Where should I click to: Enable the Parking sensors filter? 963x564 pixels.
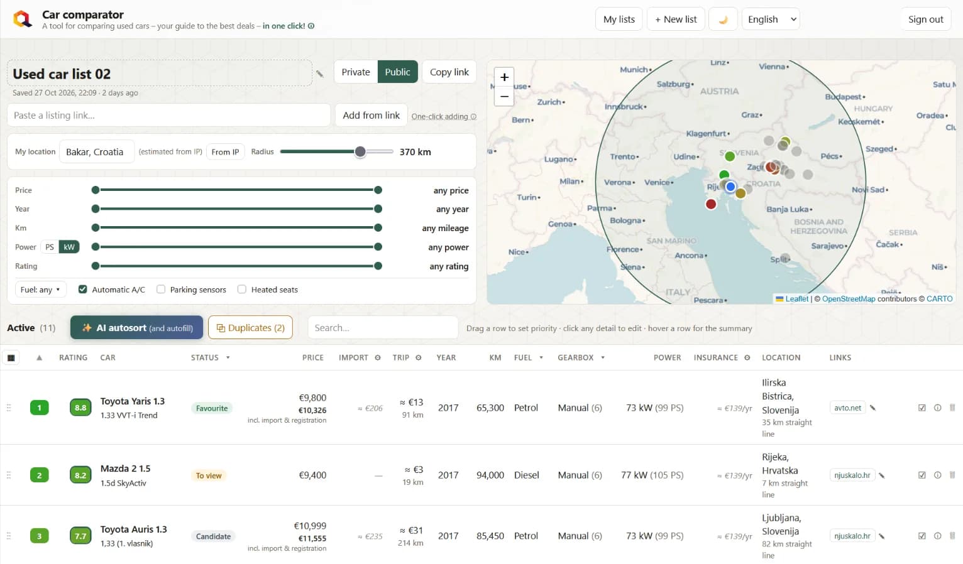pos(161,290)
